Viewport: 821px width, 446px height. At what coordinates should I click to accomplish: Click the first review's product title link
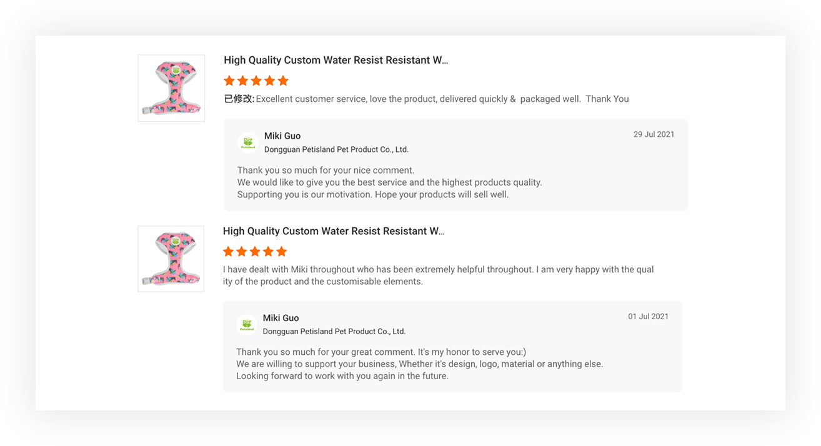336,61
